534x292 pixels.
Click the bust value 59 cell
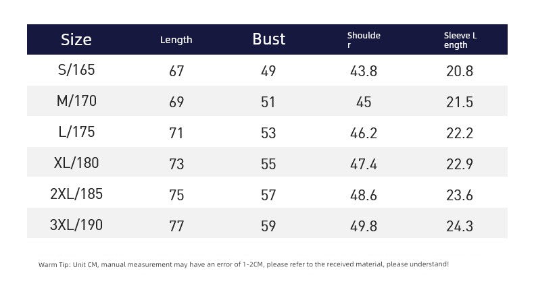pyautogui.click(x=268, y=226)
